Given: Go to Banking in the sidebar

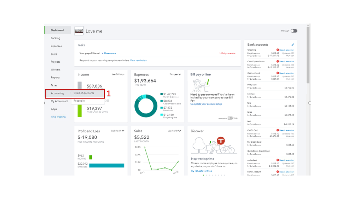Looking at the screenshot, I should pyautogui.click(x=55, y=38).
